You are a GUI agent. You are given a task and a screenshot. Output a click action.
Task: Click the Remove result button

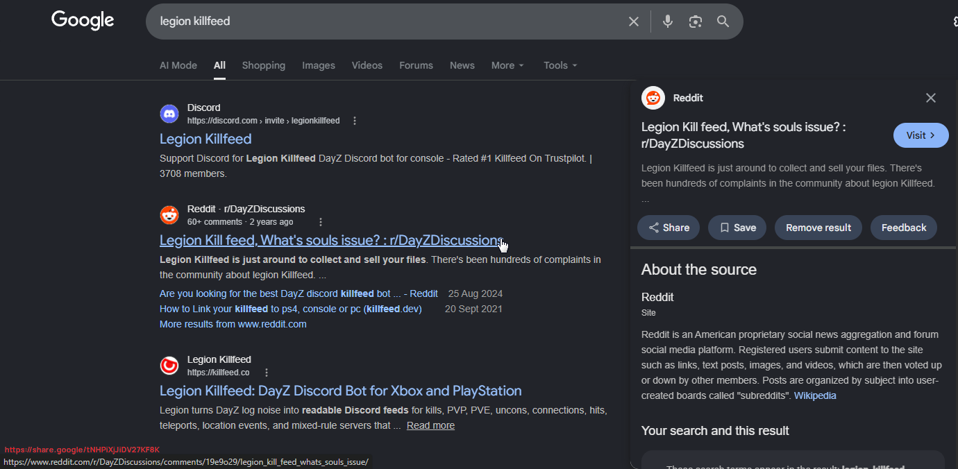(x=818, y=228)
